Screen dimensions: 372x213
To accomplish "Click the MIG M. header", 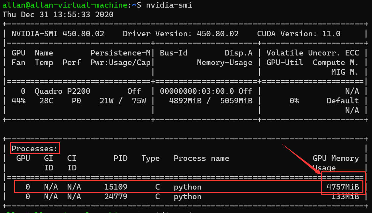I will [345, 72].
